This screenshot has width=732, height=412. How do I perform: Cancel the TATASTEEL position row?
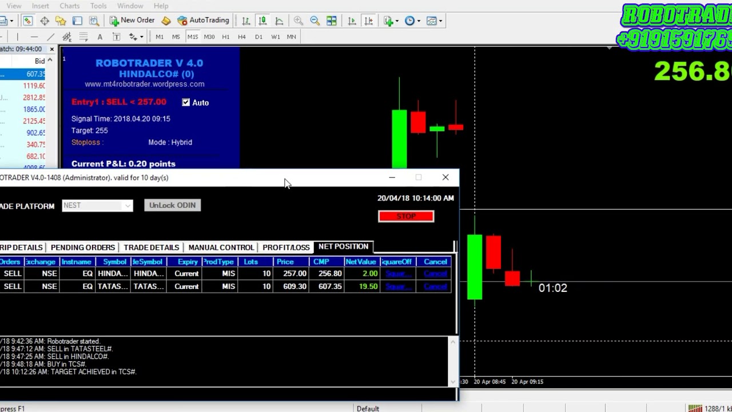pyautogui.click(x=435, y=286)
